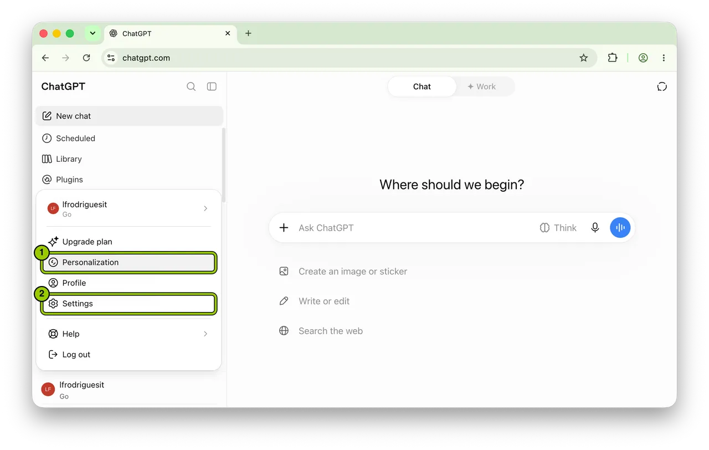
Task: Open the Chrome profile avatar icon
Action: click(643, 58)
